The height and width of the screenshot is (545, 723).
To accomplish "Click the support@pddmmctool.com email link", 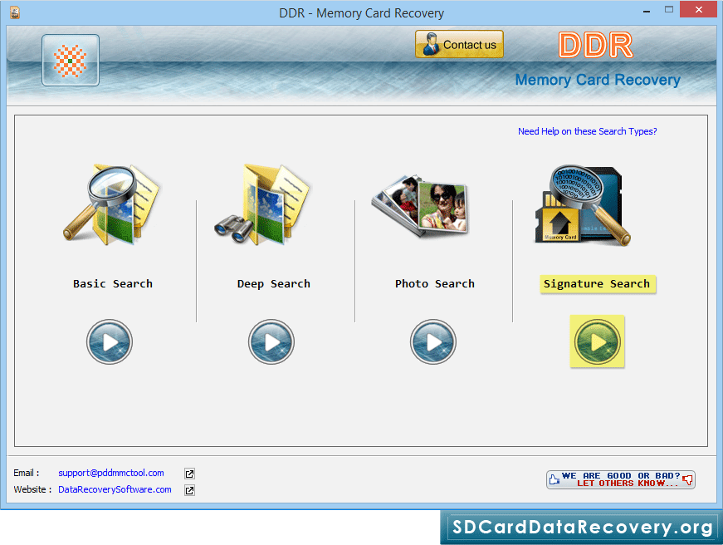I will click(x=111, y=473).
